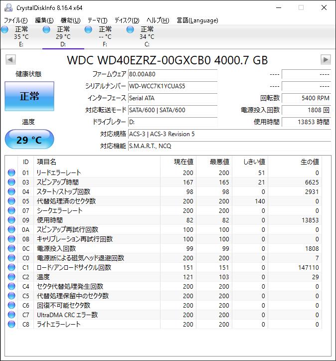Screen dimensions: 336x361
Task: Open the ファイル(F) menu
Action: coord(15,20)
